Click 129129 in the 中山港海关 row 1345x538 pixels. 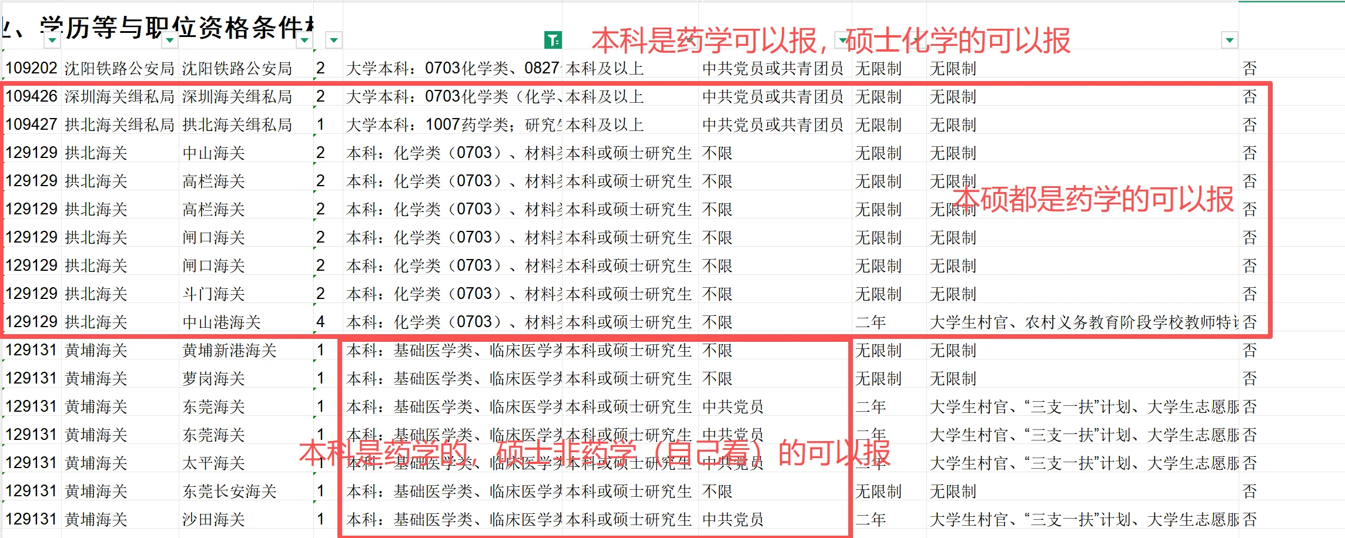[32, 322]
